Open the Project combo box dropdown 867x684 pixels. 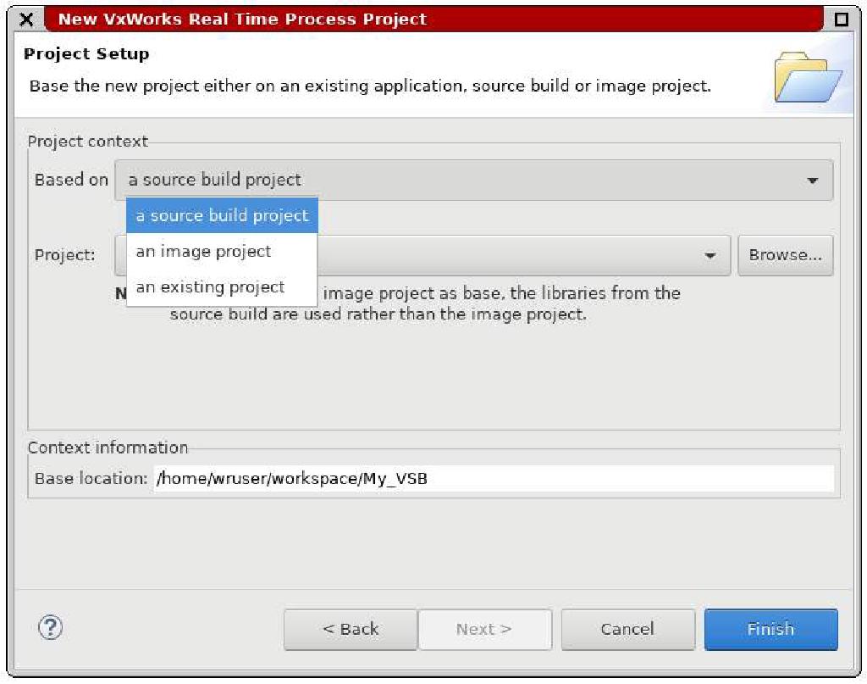point(711,255)
